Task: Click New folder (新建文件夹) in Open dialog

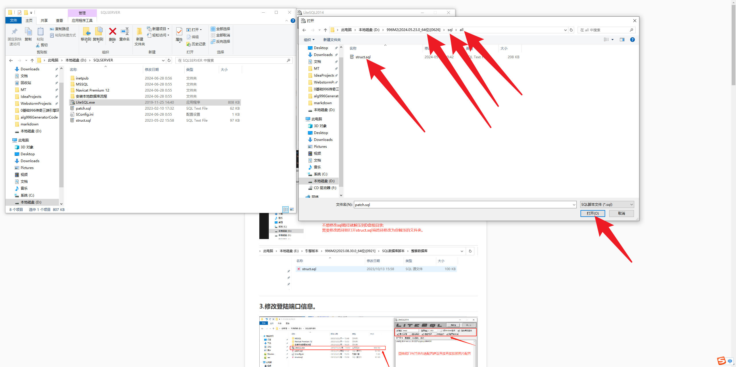Action: pyautogui.click(x=332, y=40)
